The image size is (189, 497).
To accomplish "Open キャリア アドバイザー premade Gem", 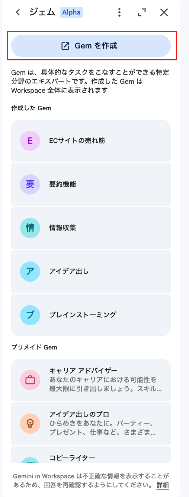I will [x=91, y=380].
